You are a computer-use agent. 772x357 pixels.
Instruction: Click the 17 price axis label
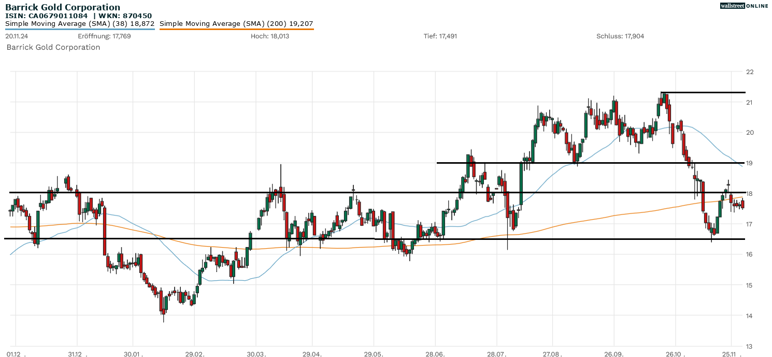tap(749, 224)
